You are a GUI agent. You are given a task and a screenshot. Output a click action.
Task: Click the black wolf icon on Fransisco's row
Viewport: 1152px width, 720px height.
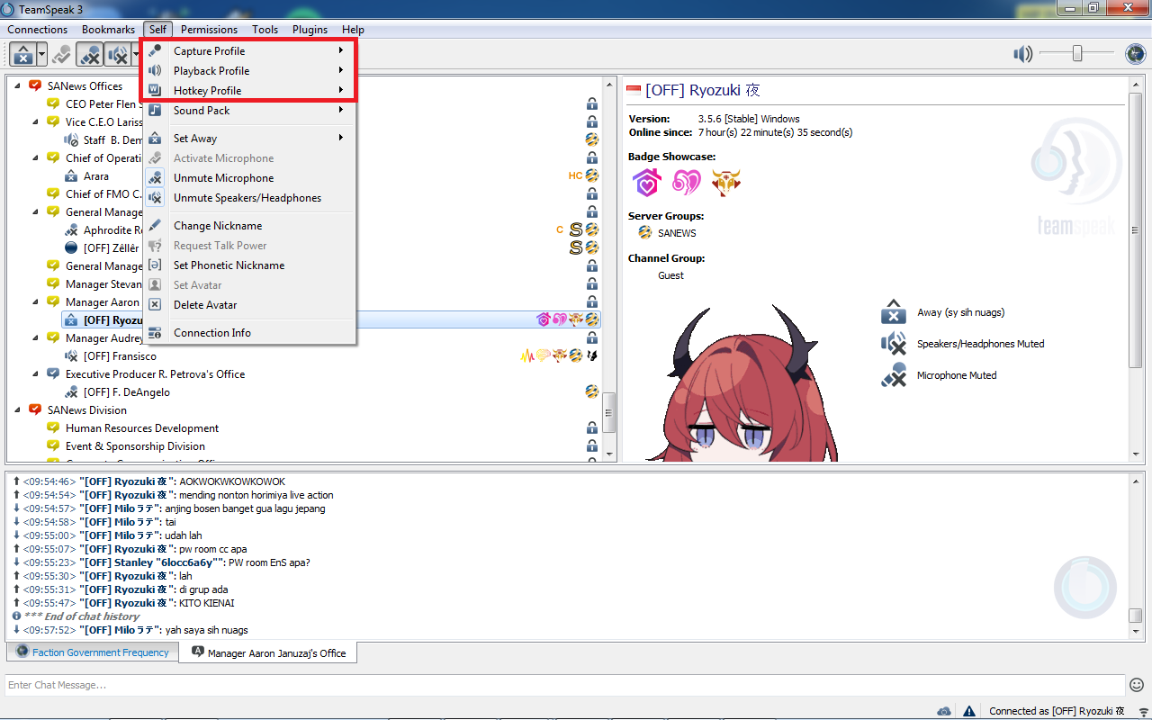point(592,356)
